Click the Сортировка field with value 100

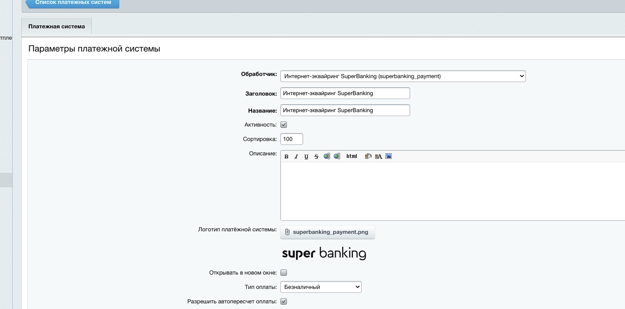tap(292, 139)
